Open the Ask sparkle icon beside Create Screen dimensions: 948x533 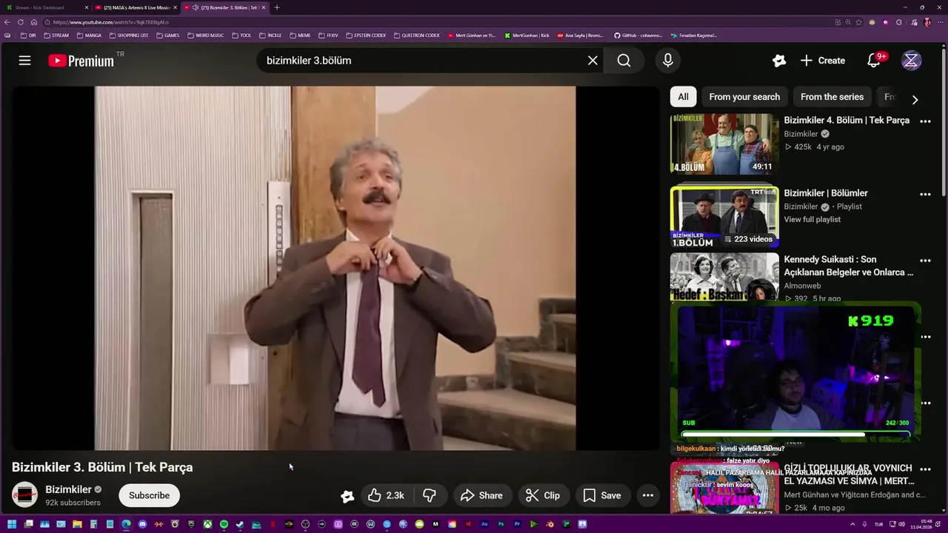778,61
